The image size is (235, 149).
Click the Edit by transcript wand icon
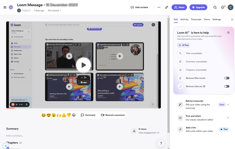pyautogui.click(x=180, y=105)
